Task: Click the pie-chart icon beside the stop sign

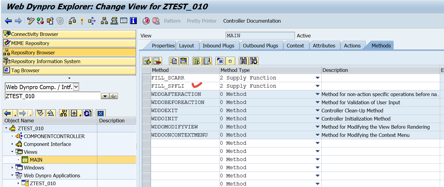Action: [146, 21]
